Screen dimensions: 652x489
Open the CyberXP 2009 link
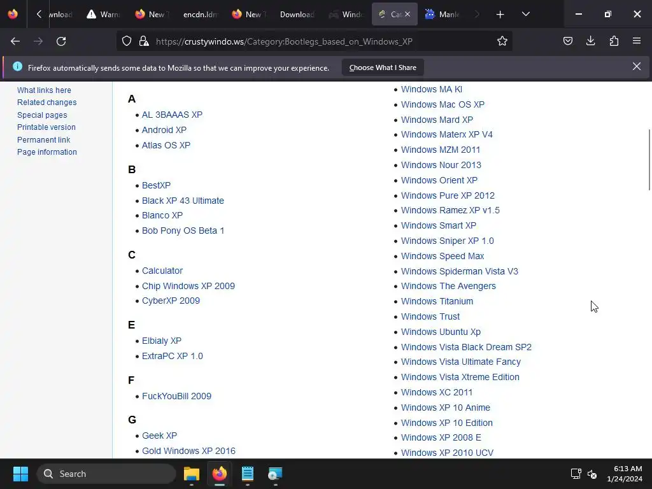pos(171,301)
